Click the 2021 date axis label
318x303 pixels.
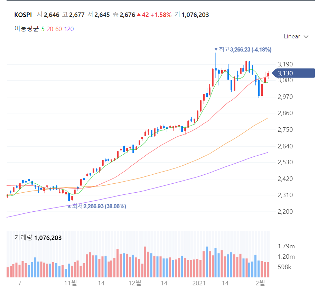pos(199,283)
